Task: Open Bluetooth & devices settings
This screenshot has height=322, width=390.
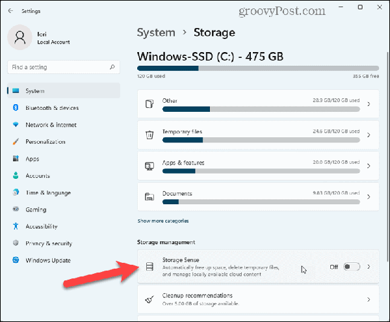Action: click(64, 108)
